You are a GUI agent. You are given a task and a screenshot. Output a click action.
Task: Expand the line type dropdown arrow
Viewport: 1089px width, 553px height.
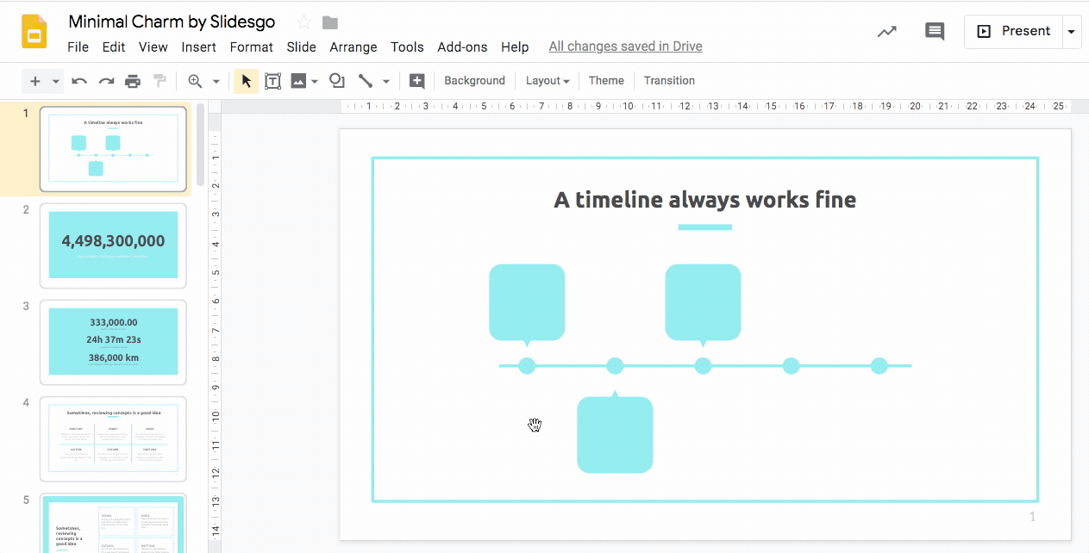point(386,82)
